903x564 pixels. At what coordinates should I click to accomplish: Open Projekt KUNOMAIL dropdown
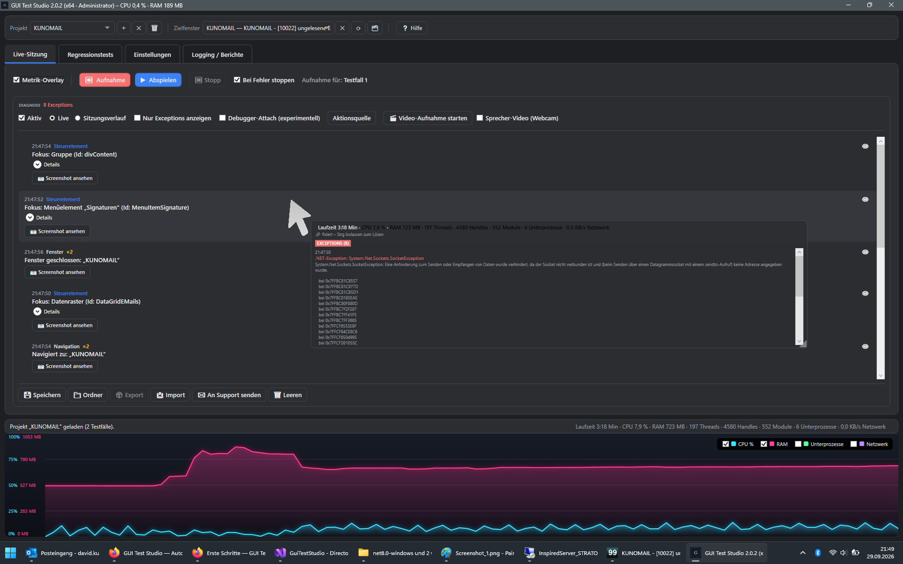(x=72, y=28)
